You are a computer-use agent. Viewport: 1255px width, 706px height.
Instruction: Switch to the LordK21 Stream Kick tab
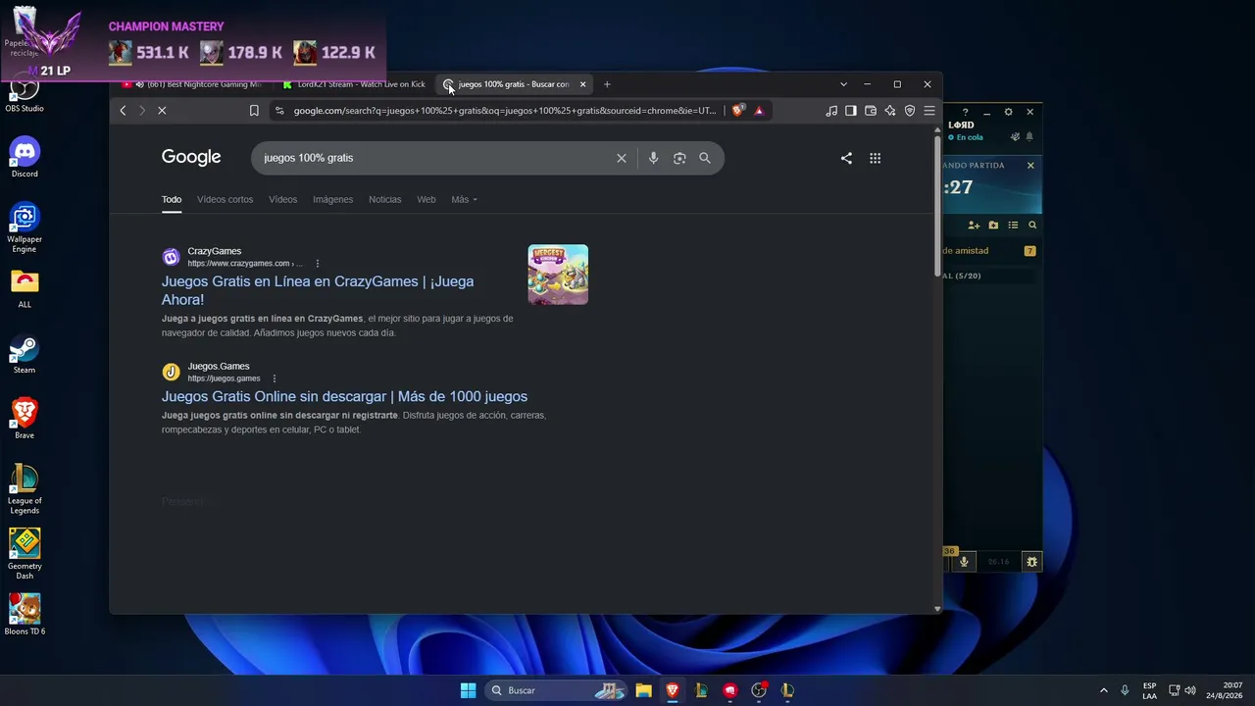(x=354, y=84)
